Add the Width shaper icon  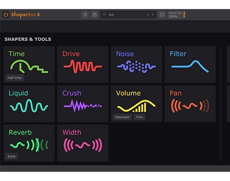point(83,145)
